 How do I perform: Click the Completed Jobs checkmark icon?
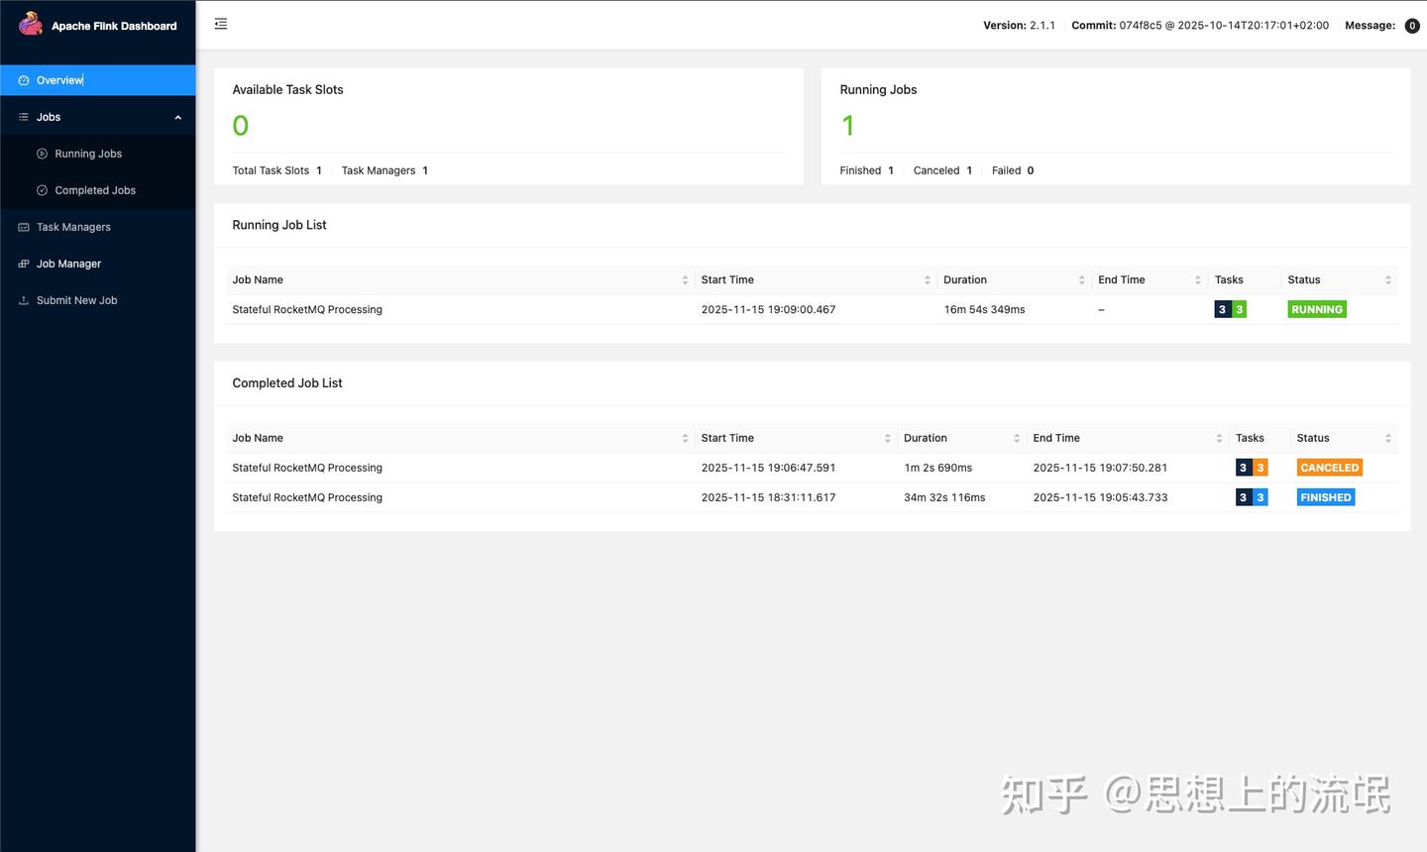41,190
